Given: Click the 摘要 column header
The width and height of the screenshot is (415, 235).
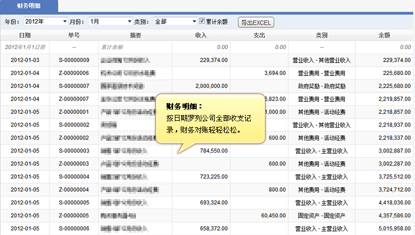Looking at the screenshot, I should pyautogui.click(x=135, y=35).
